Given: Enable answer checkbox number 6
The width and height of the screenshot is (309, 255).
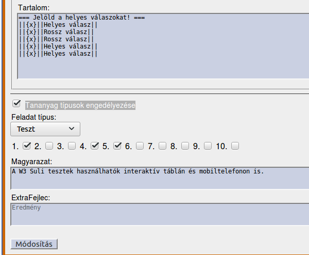Looking at the screenshot, I should point(140,146).
